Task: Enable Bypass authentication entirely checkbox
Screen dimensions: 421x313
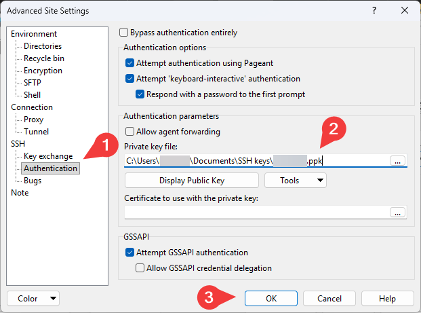Action: 124,33
